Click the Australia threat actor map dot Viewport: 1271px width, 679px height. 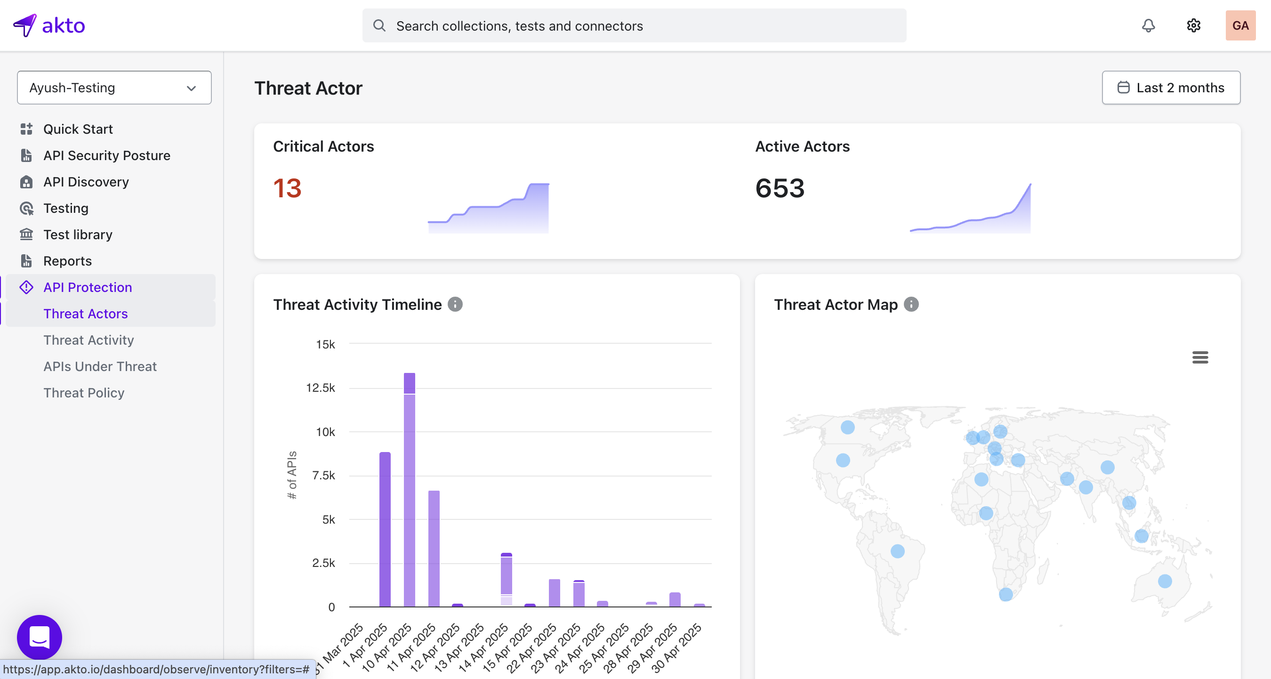click(x=1165, y=582)
